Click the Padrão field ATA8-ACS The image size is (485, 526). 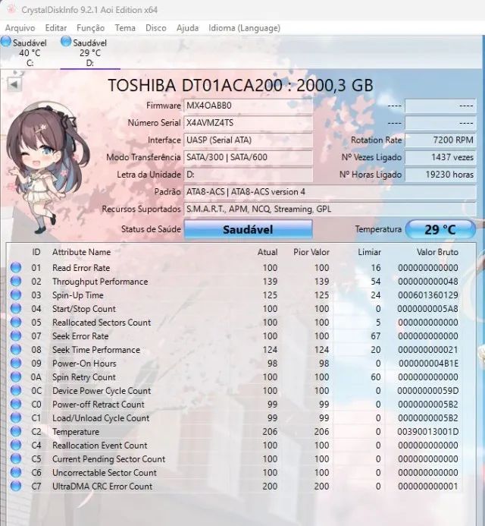point(330,192)
